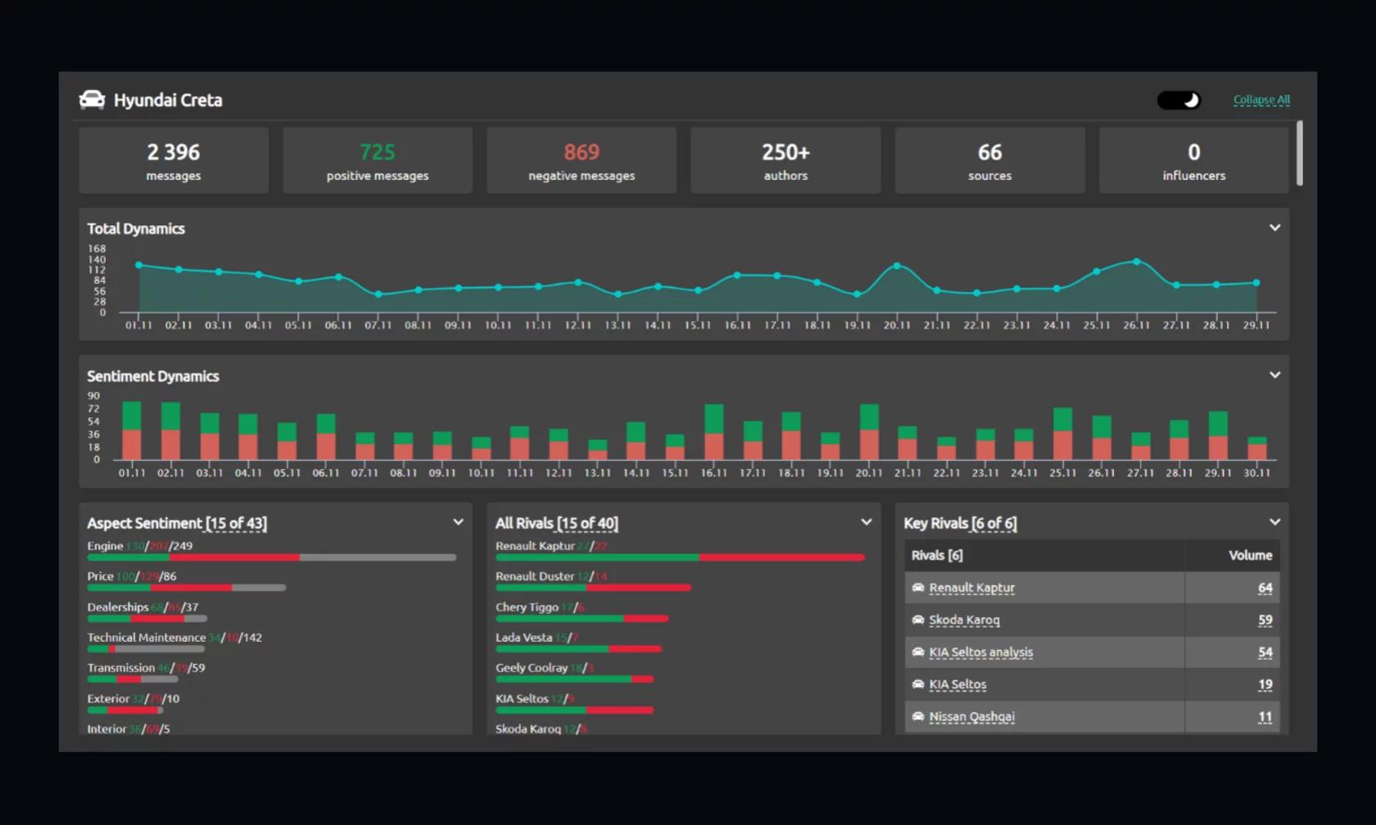
Task: Collapse the All Rivals panel chevron
Action: [x=866, y=522]
